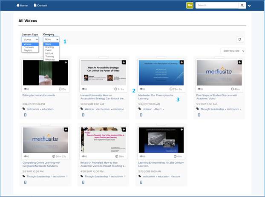
Task: Click into the Search field
Action: [217, 6]
